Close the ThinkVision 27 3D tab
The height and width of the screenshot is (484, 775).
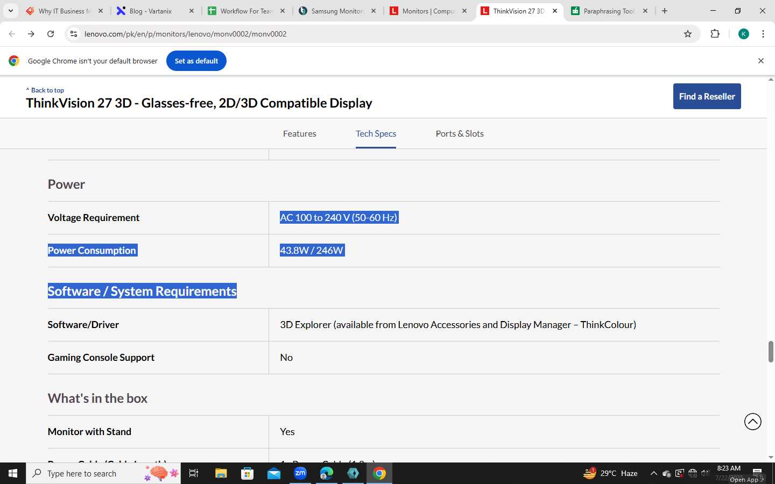(555, 11)
